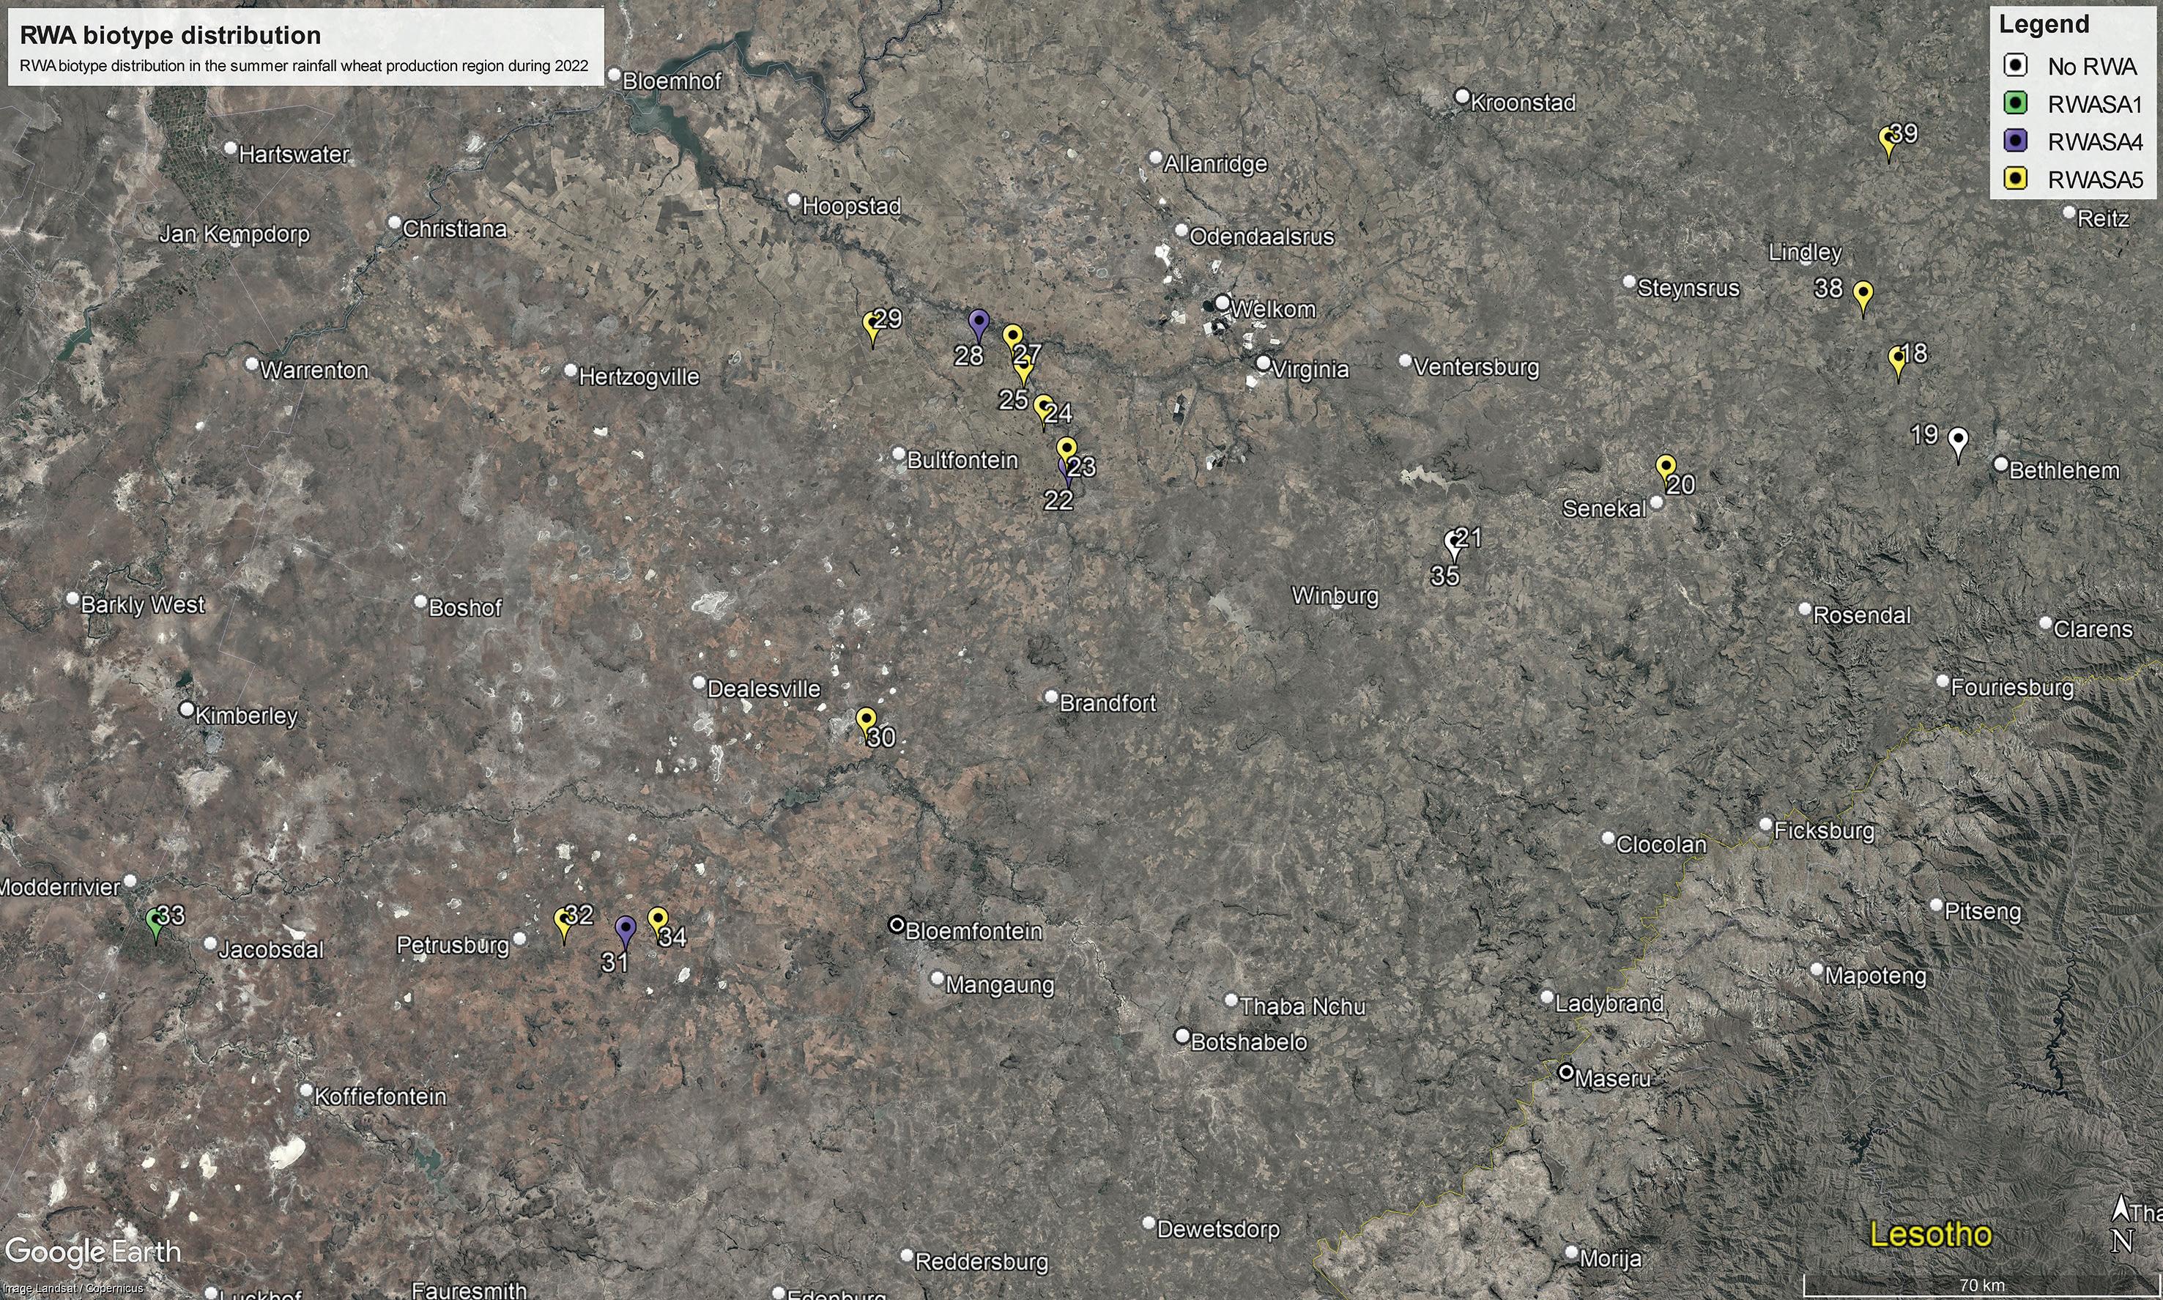Click the yellow pin labeled 18
The width and height of the screenshot is (2163, 1300).
1898,359
